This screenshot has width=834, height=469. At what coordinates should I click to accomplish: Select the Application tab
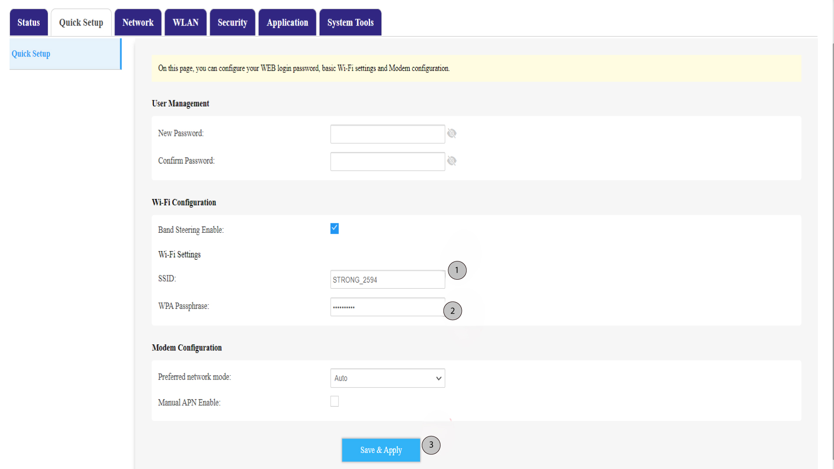(x=287, y=23)
